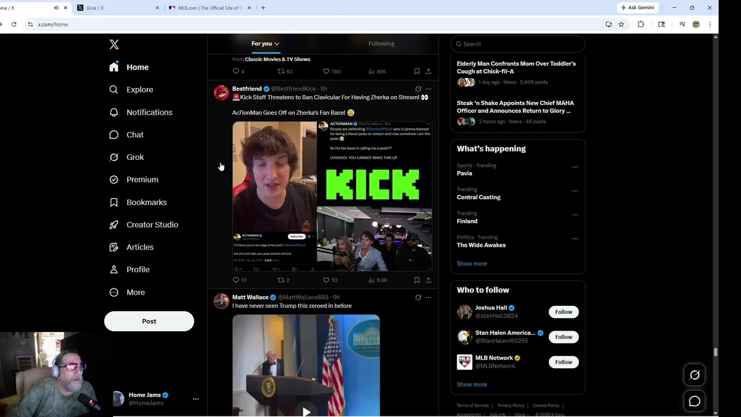This screenshot has width=741, height=417.
Task: Open Grok explain on Matt Wallace post
Action: 418,298
